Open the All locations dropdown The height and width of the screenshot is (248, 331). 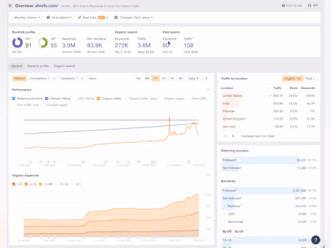coord(58,18)
